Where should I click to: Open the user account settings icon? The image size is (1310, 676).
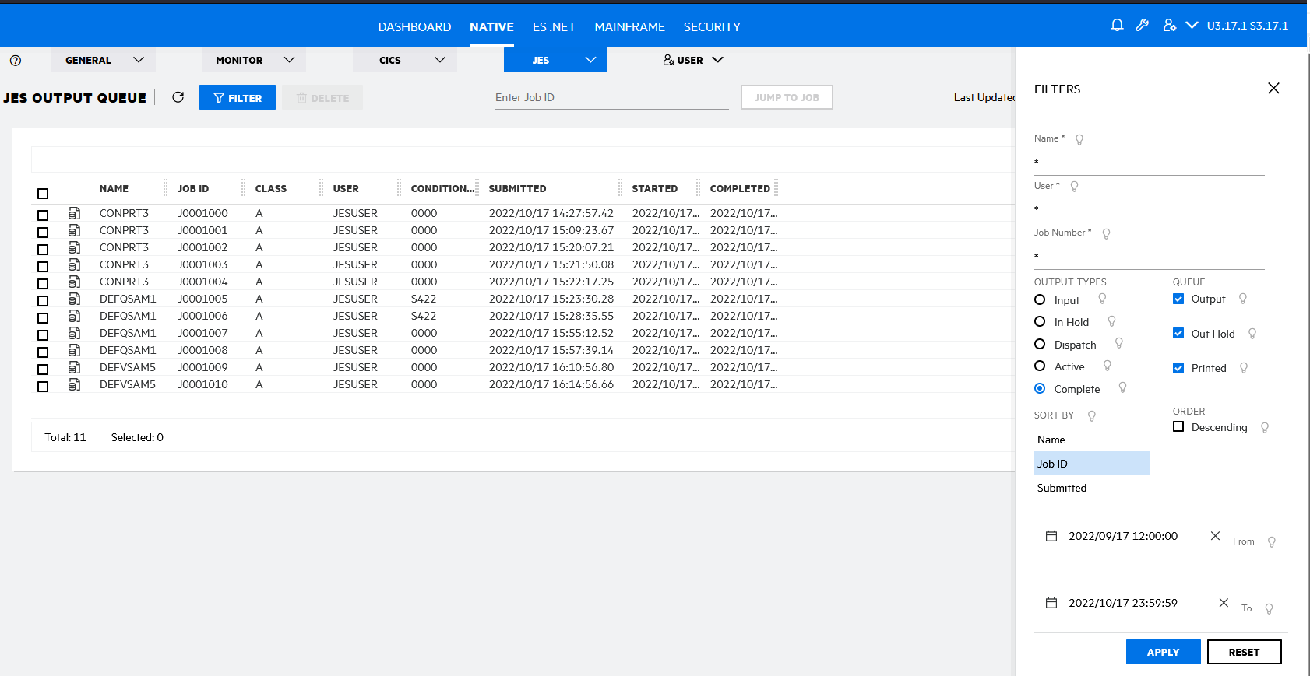[x=1170, y=25]
